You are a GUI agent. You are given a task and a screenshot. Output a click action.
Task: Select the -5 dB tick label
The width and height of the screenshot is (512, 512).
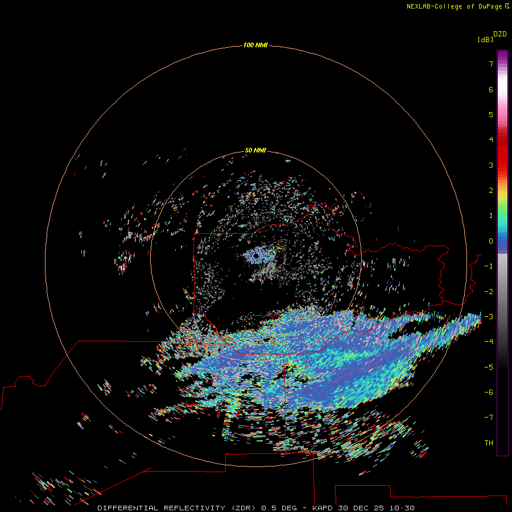point(489,368)
